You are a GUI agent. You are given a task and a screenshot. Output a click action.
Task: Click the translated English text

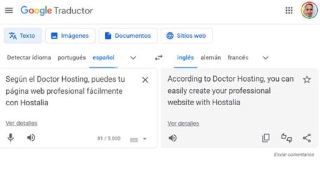pos(231,91)
